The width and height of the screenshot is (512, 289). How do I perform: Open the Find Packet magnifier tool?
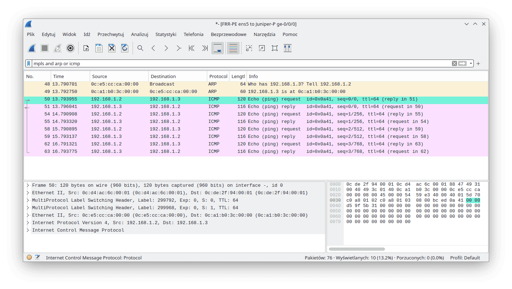point(140,48)
